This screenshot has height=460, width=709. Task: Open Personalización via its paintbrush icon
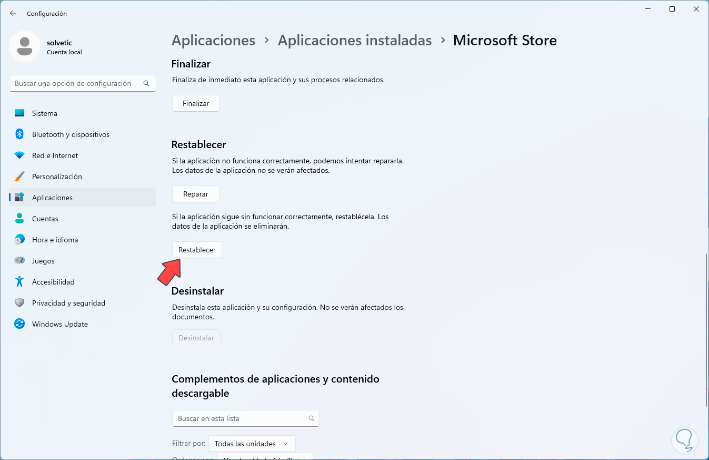pyautogui.click(x=19, y=177)
